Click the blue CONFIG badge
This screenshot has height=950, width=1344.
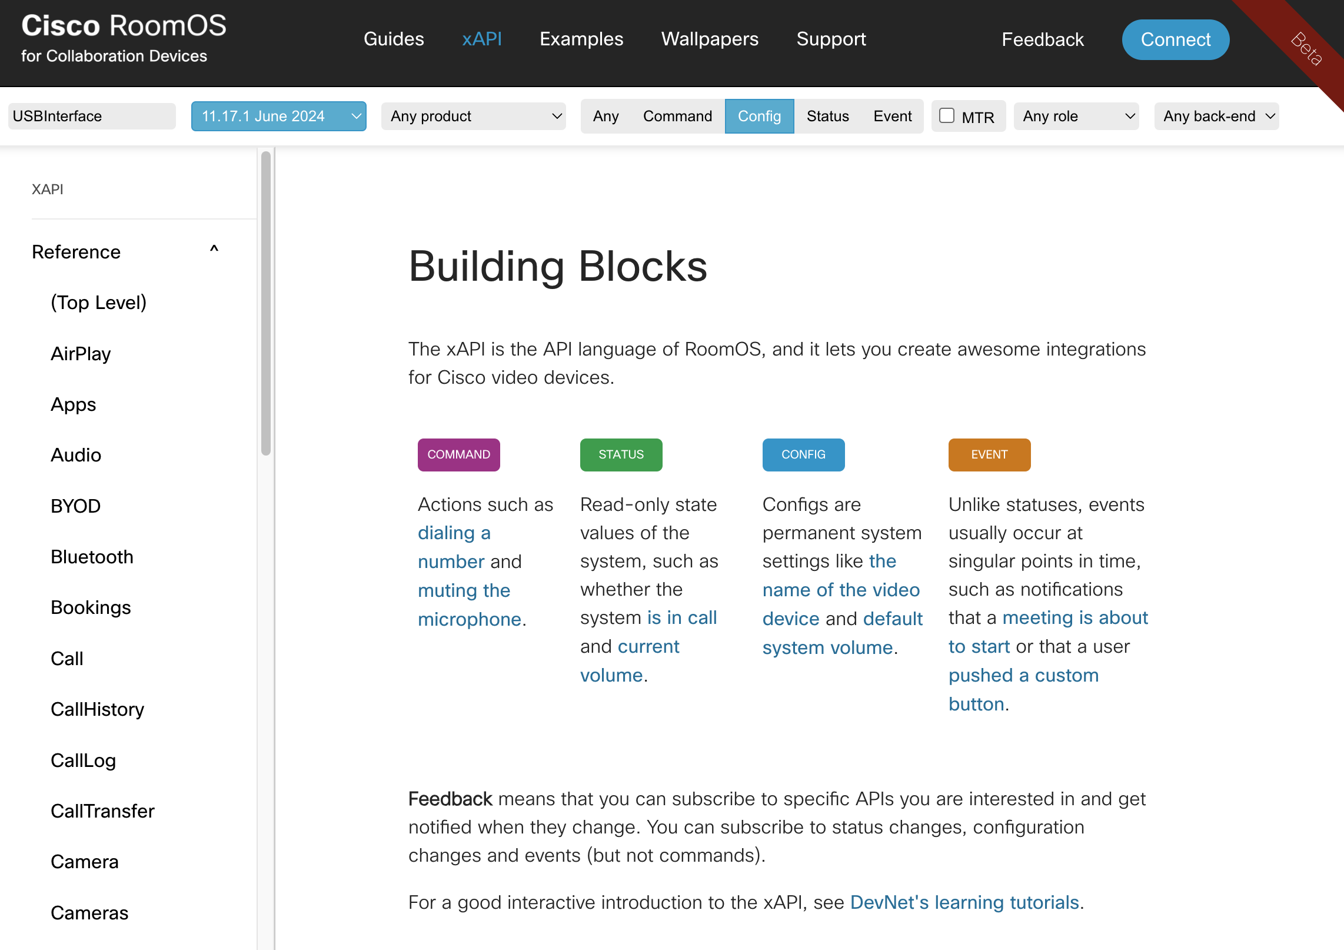click(804, 454)
